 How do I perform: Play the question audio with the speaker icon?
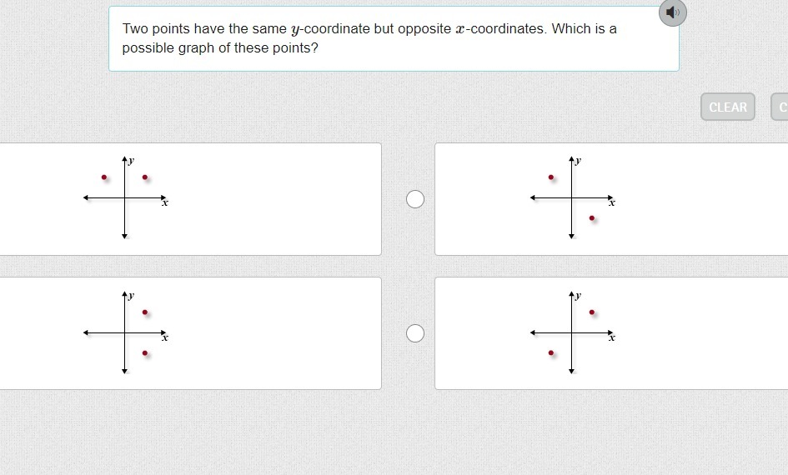click(673, 12)
